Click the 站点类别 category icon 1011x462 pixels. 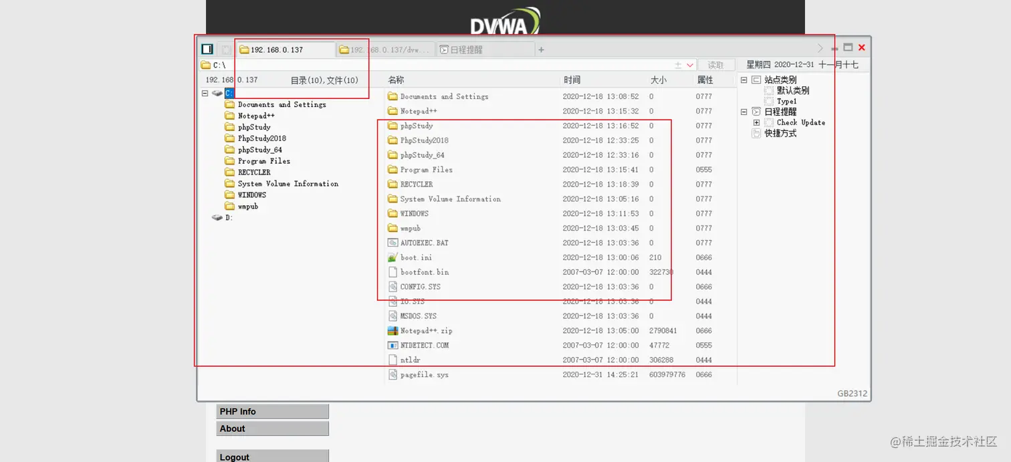click(756, 80)
